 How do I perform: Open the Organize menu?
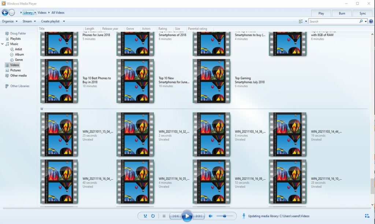click(10, 21)
